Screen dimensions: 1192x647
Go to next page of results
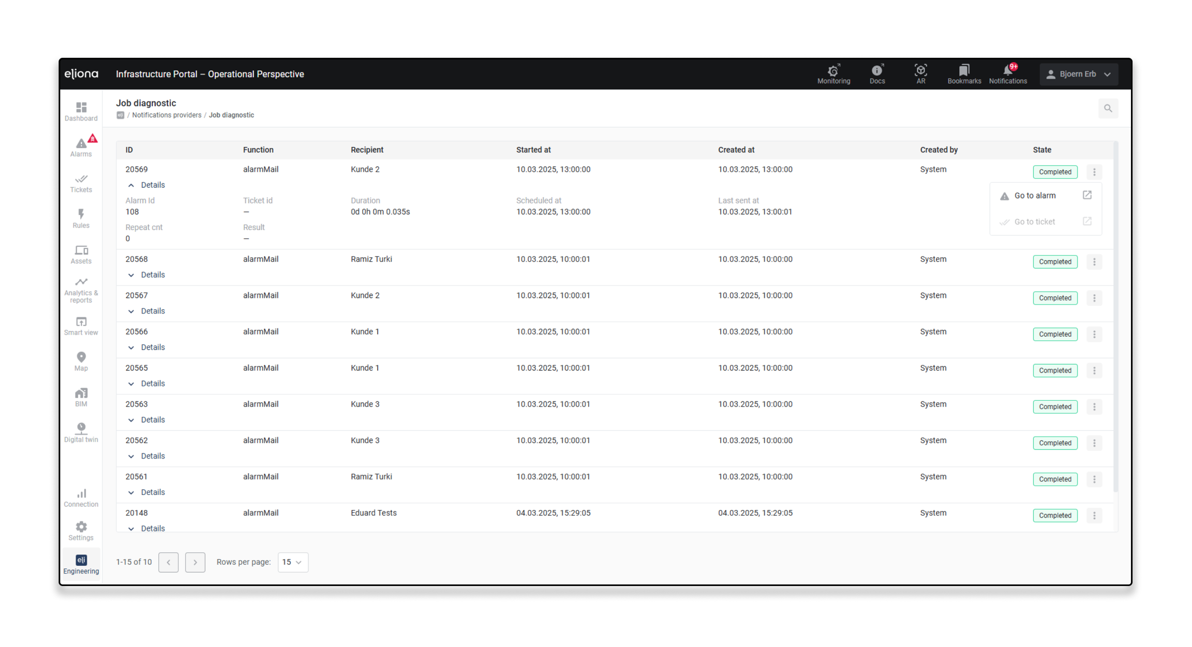pos(195,562)
